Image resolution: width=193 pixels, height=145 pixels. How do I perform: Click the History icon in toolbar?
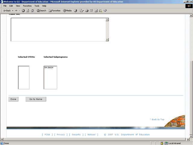pos(75,11)
